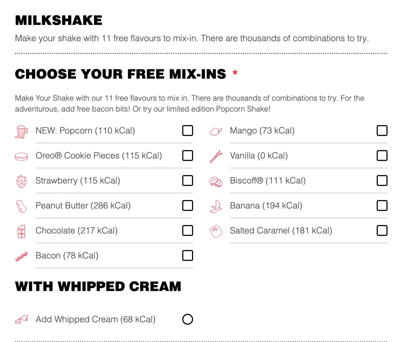Click the salted caramel icon
The width and height of the screenshot is (403, 342).
[x=216, y=231]
